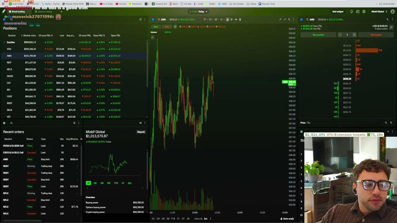Decrease order quantity with the minus button
The image size is (397, 223).
[x=340, y=35]
